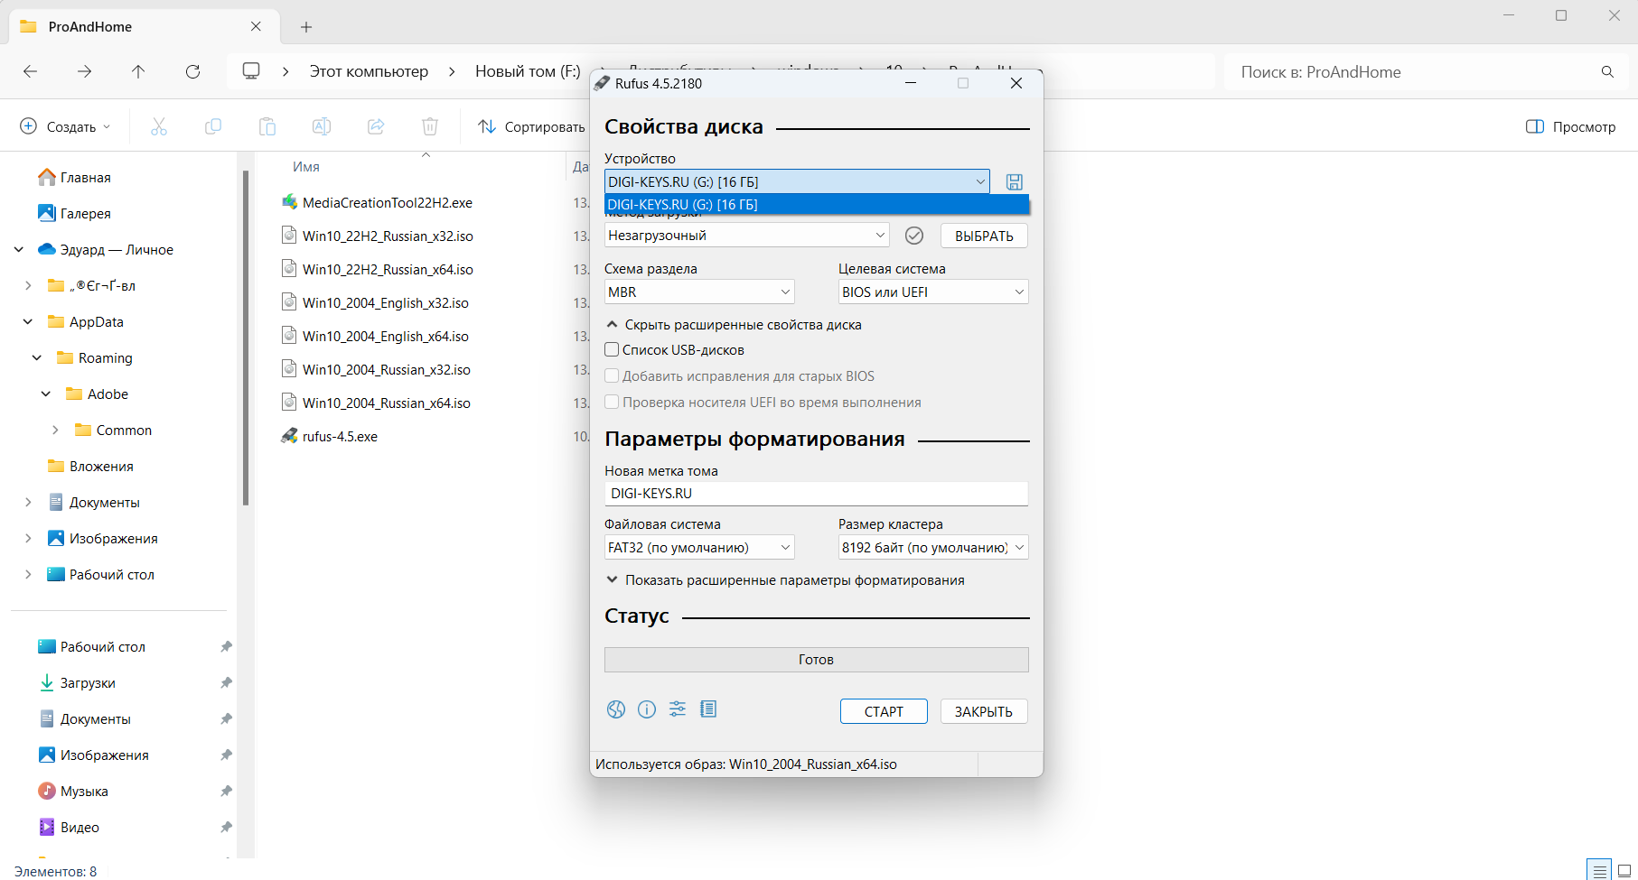Click the checksum checkmark icon
The width and height of the screenshot is (1638, 880).
[914, 236]
